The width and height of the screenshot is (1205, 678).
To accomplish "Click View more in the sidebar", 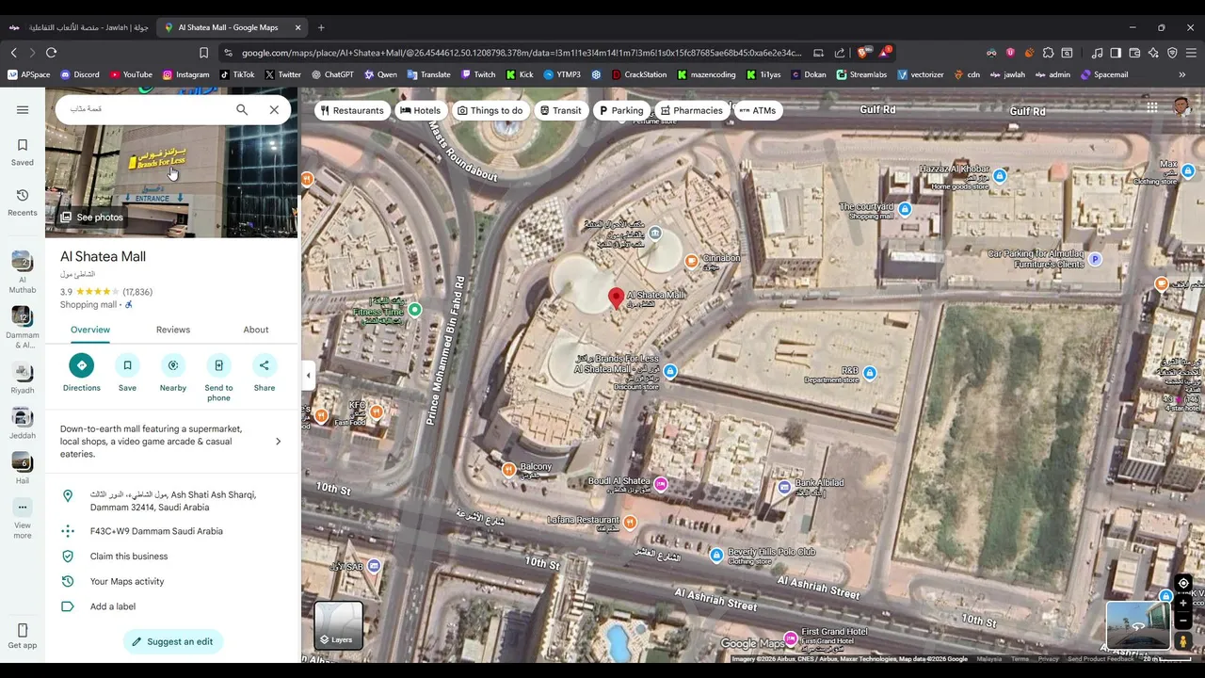I will click(x=23, y=520).
